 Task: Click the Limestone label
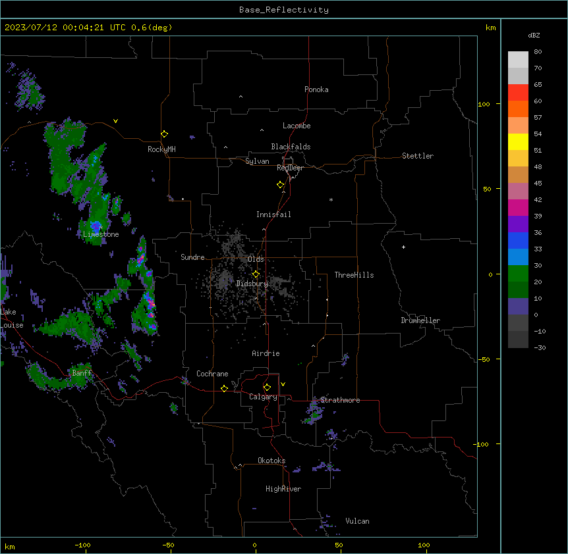pyautogui.click(x=101, y=234)
